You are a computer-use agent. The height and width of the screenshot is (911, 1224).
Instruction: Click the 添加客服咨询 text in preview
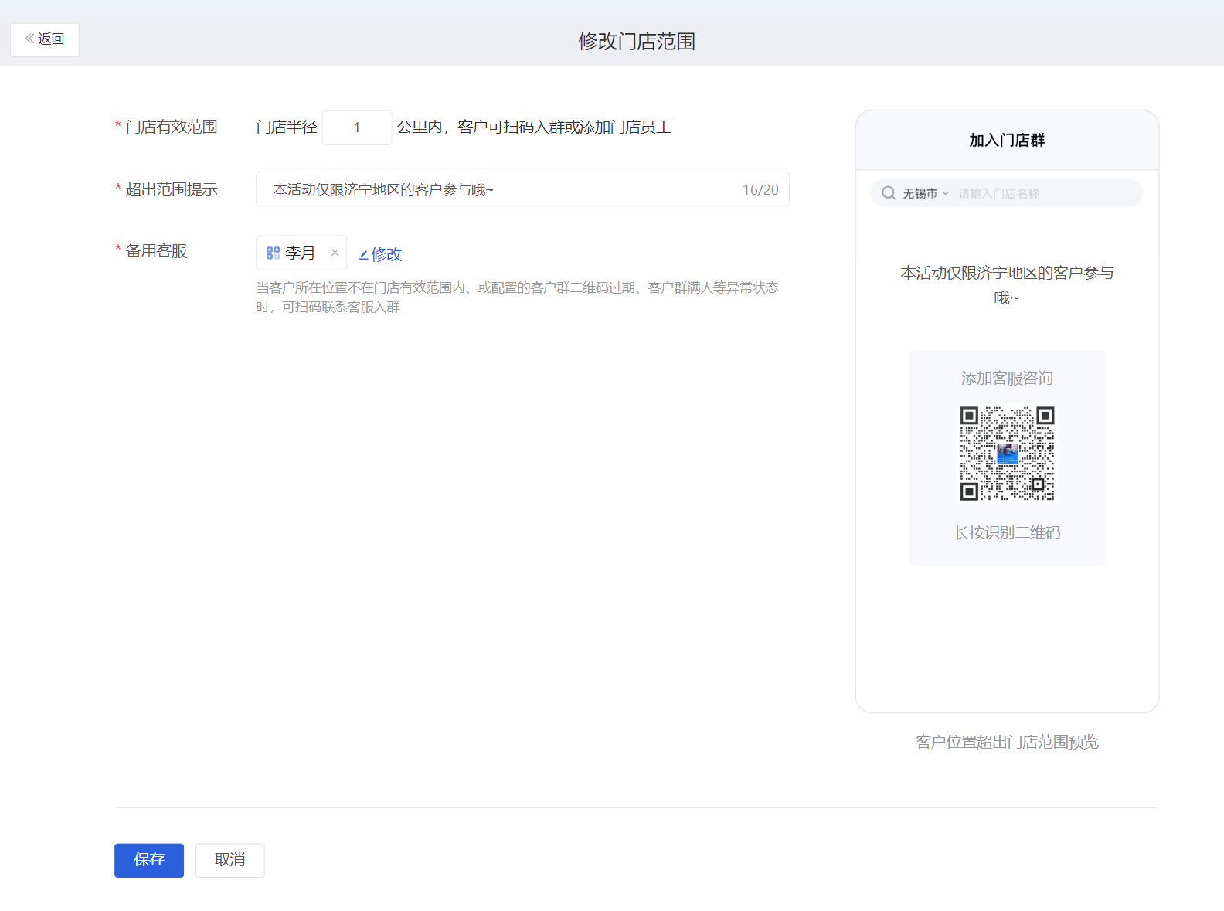(1007, 378)
